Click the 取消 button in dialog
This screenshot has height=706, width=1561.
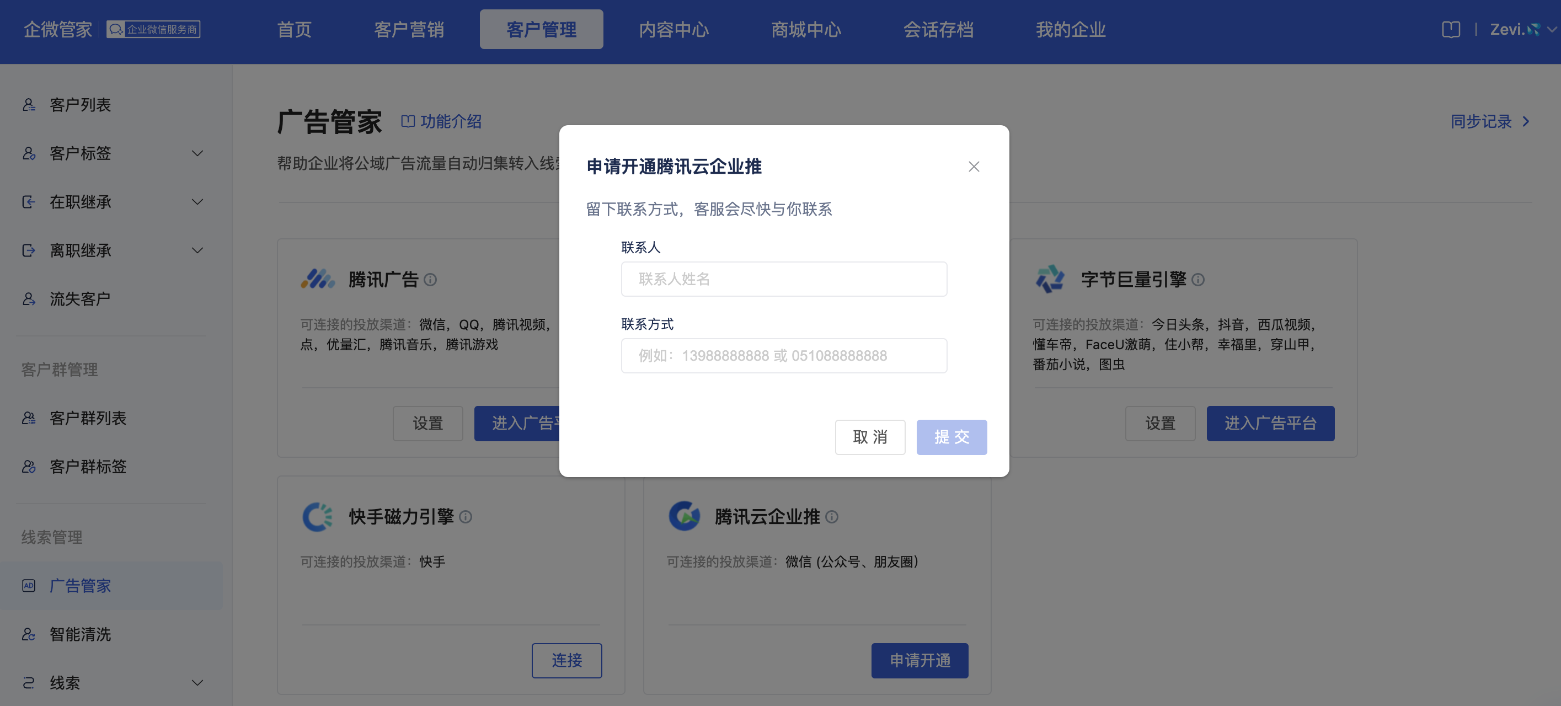click(869, 437)
